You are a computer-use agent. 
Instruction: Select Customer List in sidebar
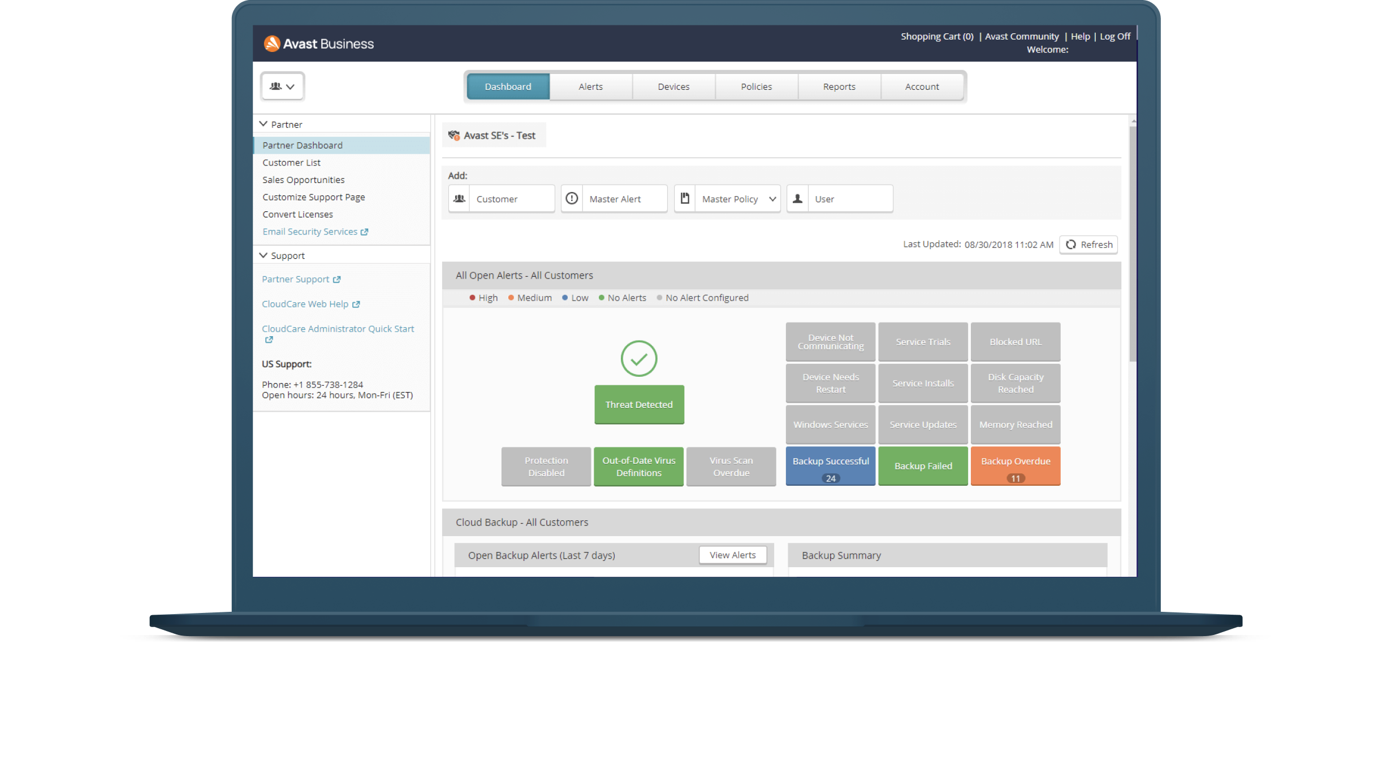point(291,163)
